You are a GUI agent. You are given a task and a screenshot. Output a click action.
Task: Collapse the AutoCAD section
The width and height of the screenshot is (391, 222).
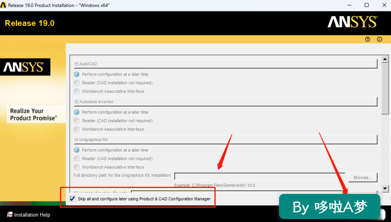(x=76, y=64)
